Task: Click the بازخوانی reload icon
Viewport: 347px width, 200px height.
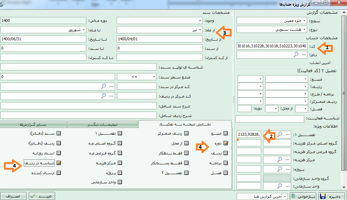Action: coord(293,196)
